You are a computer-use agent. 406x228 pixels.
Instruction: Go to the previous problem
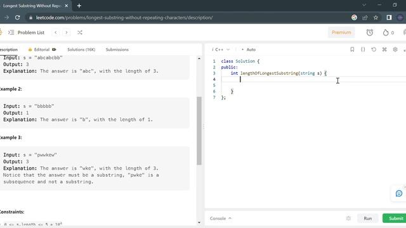point(56,32)
